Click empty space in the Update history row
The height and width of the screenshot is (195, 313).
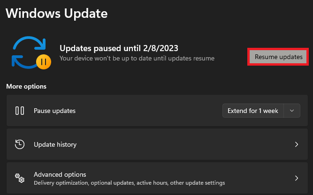(178, 144)
